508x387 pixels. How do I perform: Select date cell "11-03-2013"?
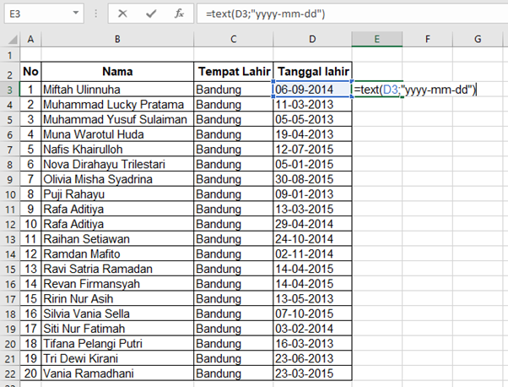[x=312, y=105]
